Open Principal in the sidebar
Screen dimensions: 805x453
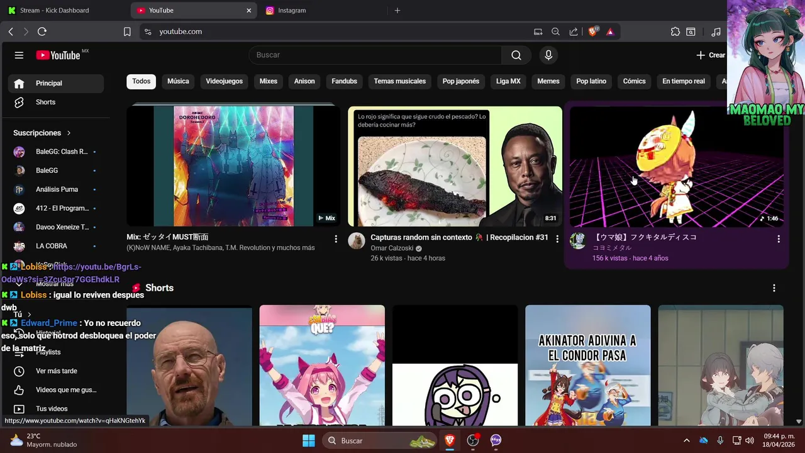[56, 83]
